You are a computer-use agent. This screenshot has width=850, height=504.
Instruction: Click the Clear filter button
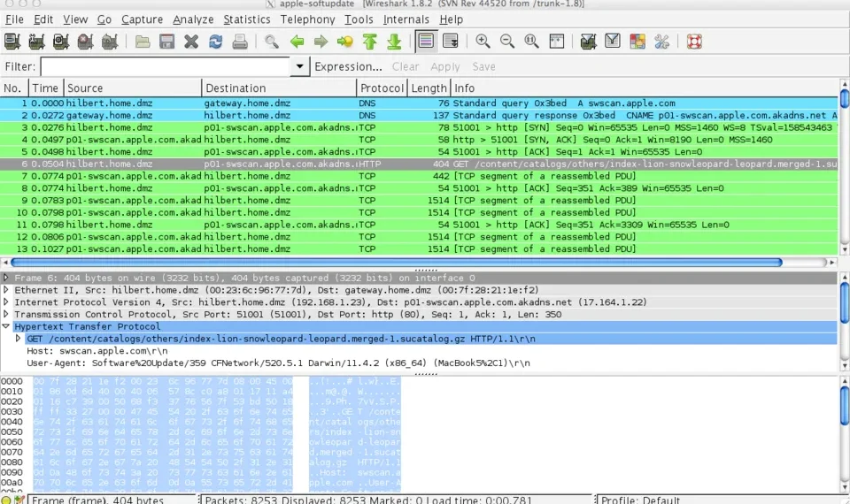pos(406,66)
